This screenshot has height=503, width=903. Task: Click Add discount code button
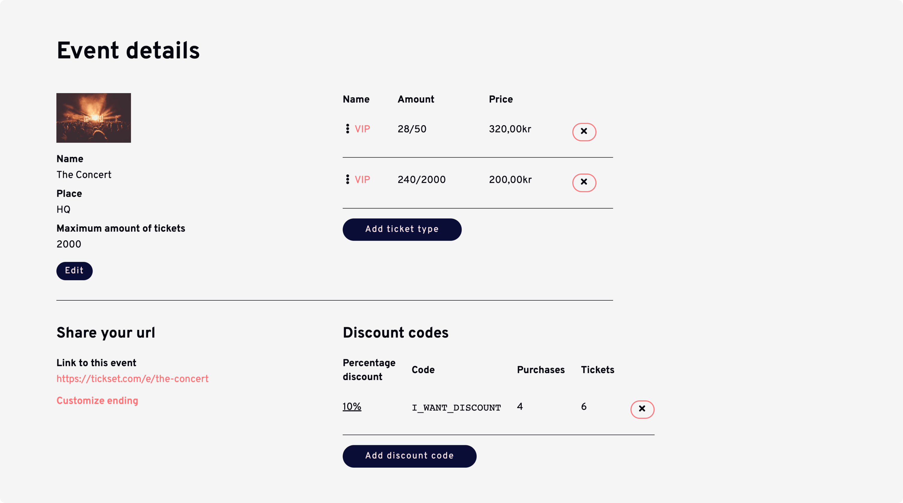click(x=409, y=456)
